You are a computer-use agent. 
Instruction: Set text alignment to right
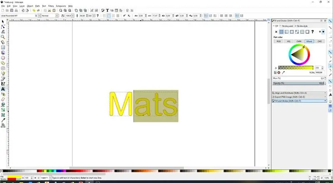(113, 16)
